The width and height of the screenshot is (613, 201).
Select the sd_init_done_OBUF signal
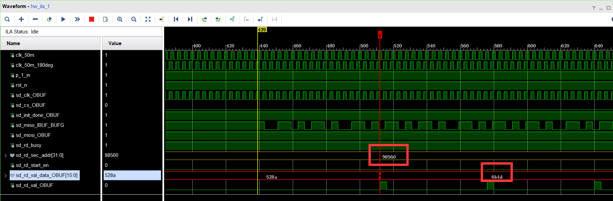(x=38, y=115)
